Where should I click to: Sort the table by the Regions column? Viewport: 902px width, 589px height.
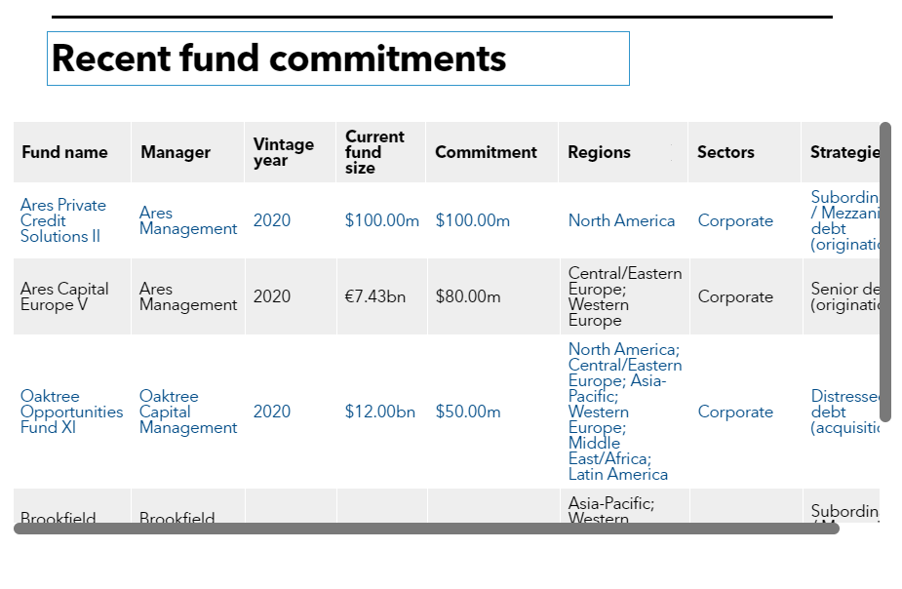pyautogui.click(x=598, y=152)
